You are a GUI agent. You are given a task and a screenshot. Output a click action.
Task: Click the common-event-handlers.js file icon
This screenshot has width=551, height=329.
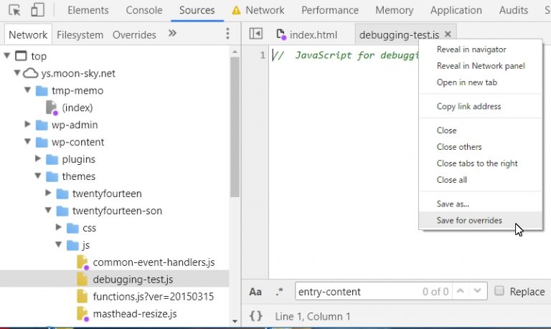pos(83,262)
